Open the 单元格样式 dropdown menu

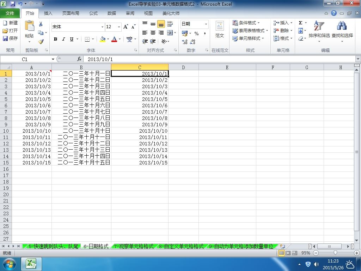[248, 38]
